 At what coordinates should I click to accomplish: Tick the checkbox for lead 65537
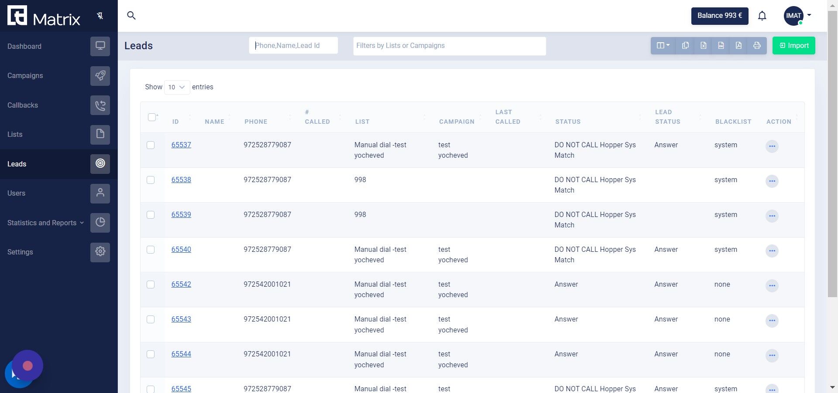click(x=151, y=145)
